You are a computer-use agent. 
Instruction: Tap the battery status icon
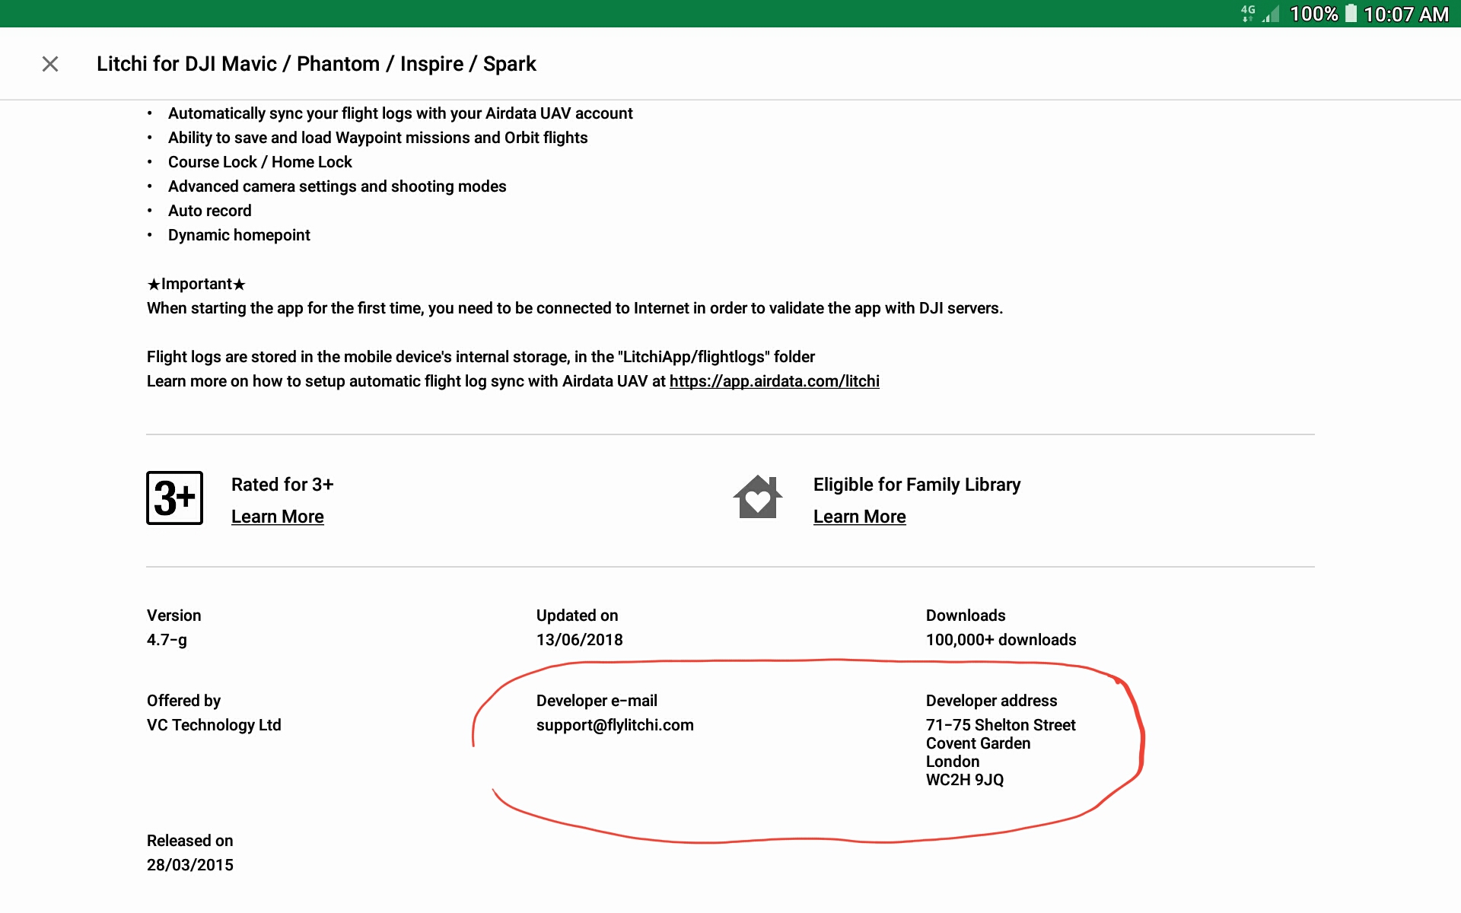point(1351,13)
